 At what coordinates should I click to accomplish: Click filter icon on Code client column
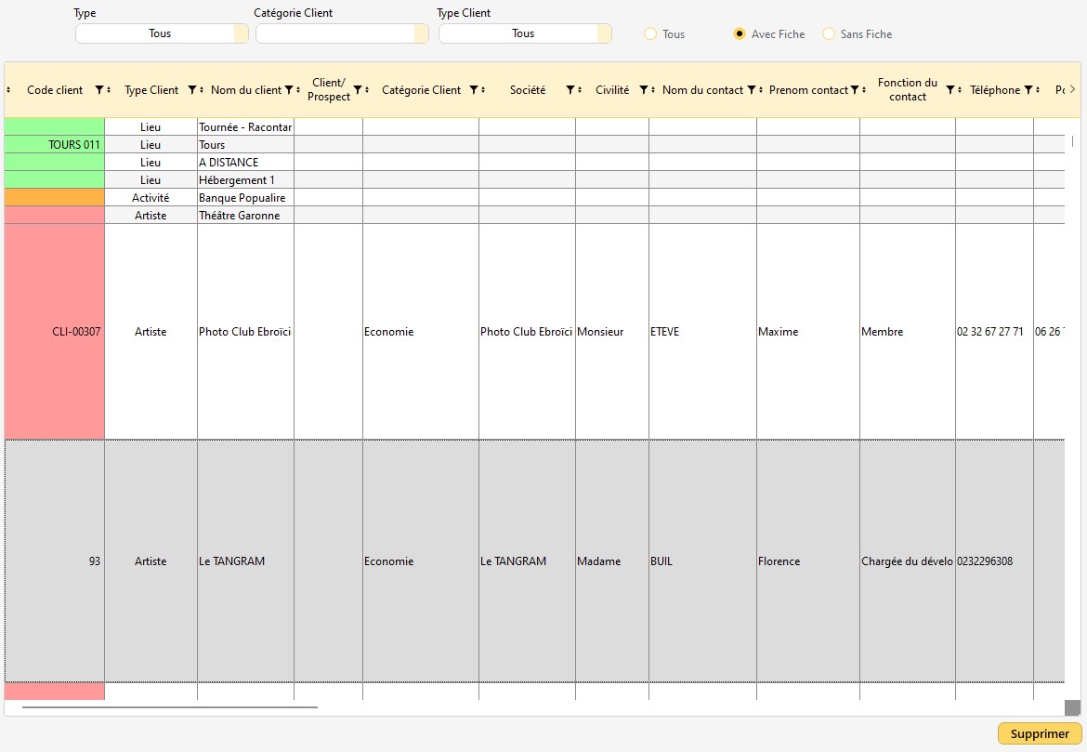point(99,90)
